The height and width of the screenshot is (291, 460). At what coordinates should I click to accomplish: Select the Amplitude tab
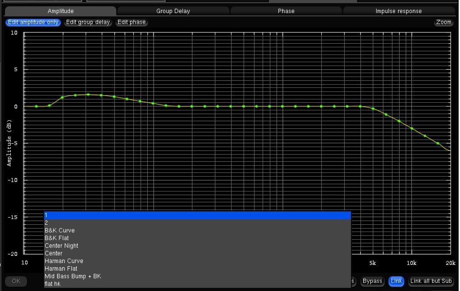point(60,11)
